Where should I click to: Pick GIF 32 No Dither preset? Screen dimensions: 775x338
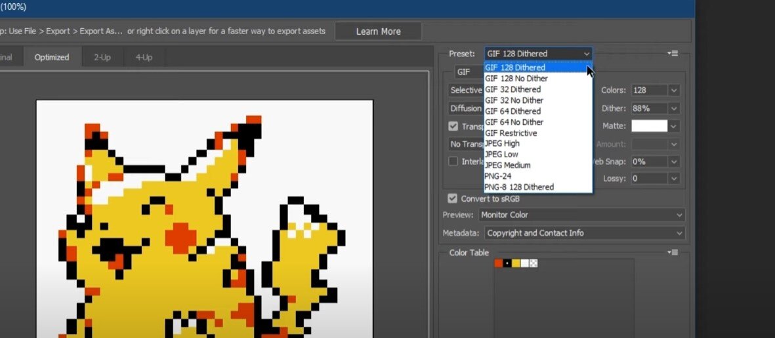click(514, 100)
